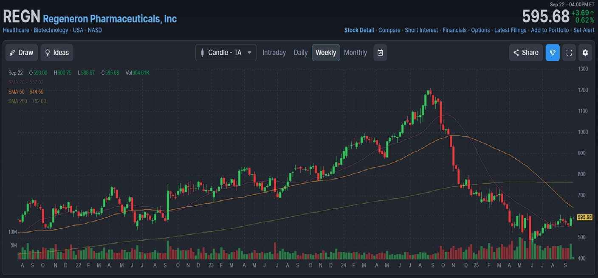598x278 pixels.
Task: Open the calendar date range picker icon
Action: pyautogui.click(x=380, y=53)
